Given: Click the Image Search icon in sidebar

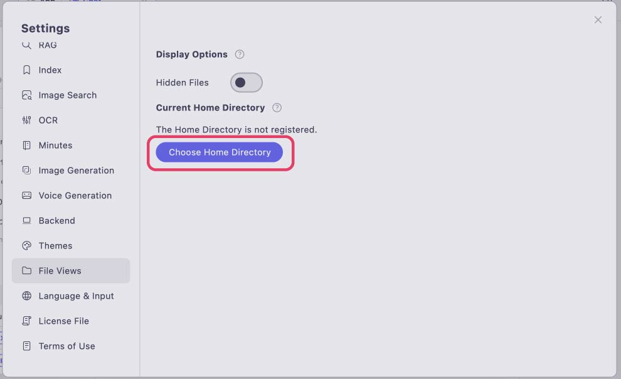Looking at the screenshot, I should 26,95.
